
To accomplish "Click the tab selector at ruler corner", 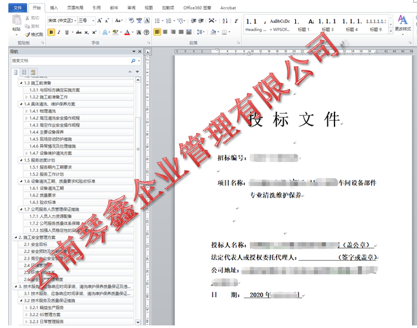I will (148, 52).
